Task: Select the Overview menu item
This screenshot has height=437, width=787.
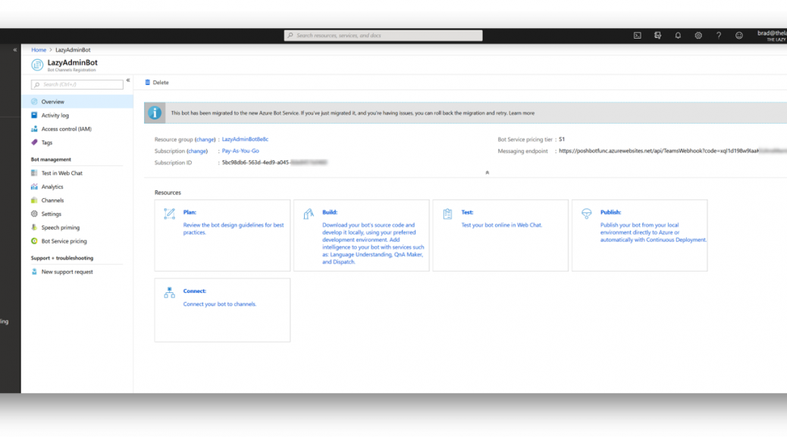Action: pos(77,102)
